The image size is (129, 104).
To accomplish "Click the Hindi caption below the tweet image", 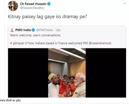I will click(x=10, y=101).
